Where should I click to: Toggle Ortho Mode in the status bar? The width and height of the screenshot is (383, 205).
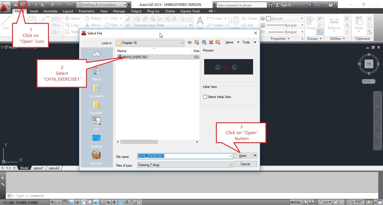point(71,202)
